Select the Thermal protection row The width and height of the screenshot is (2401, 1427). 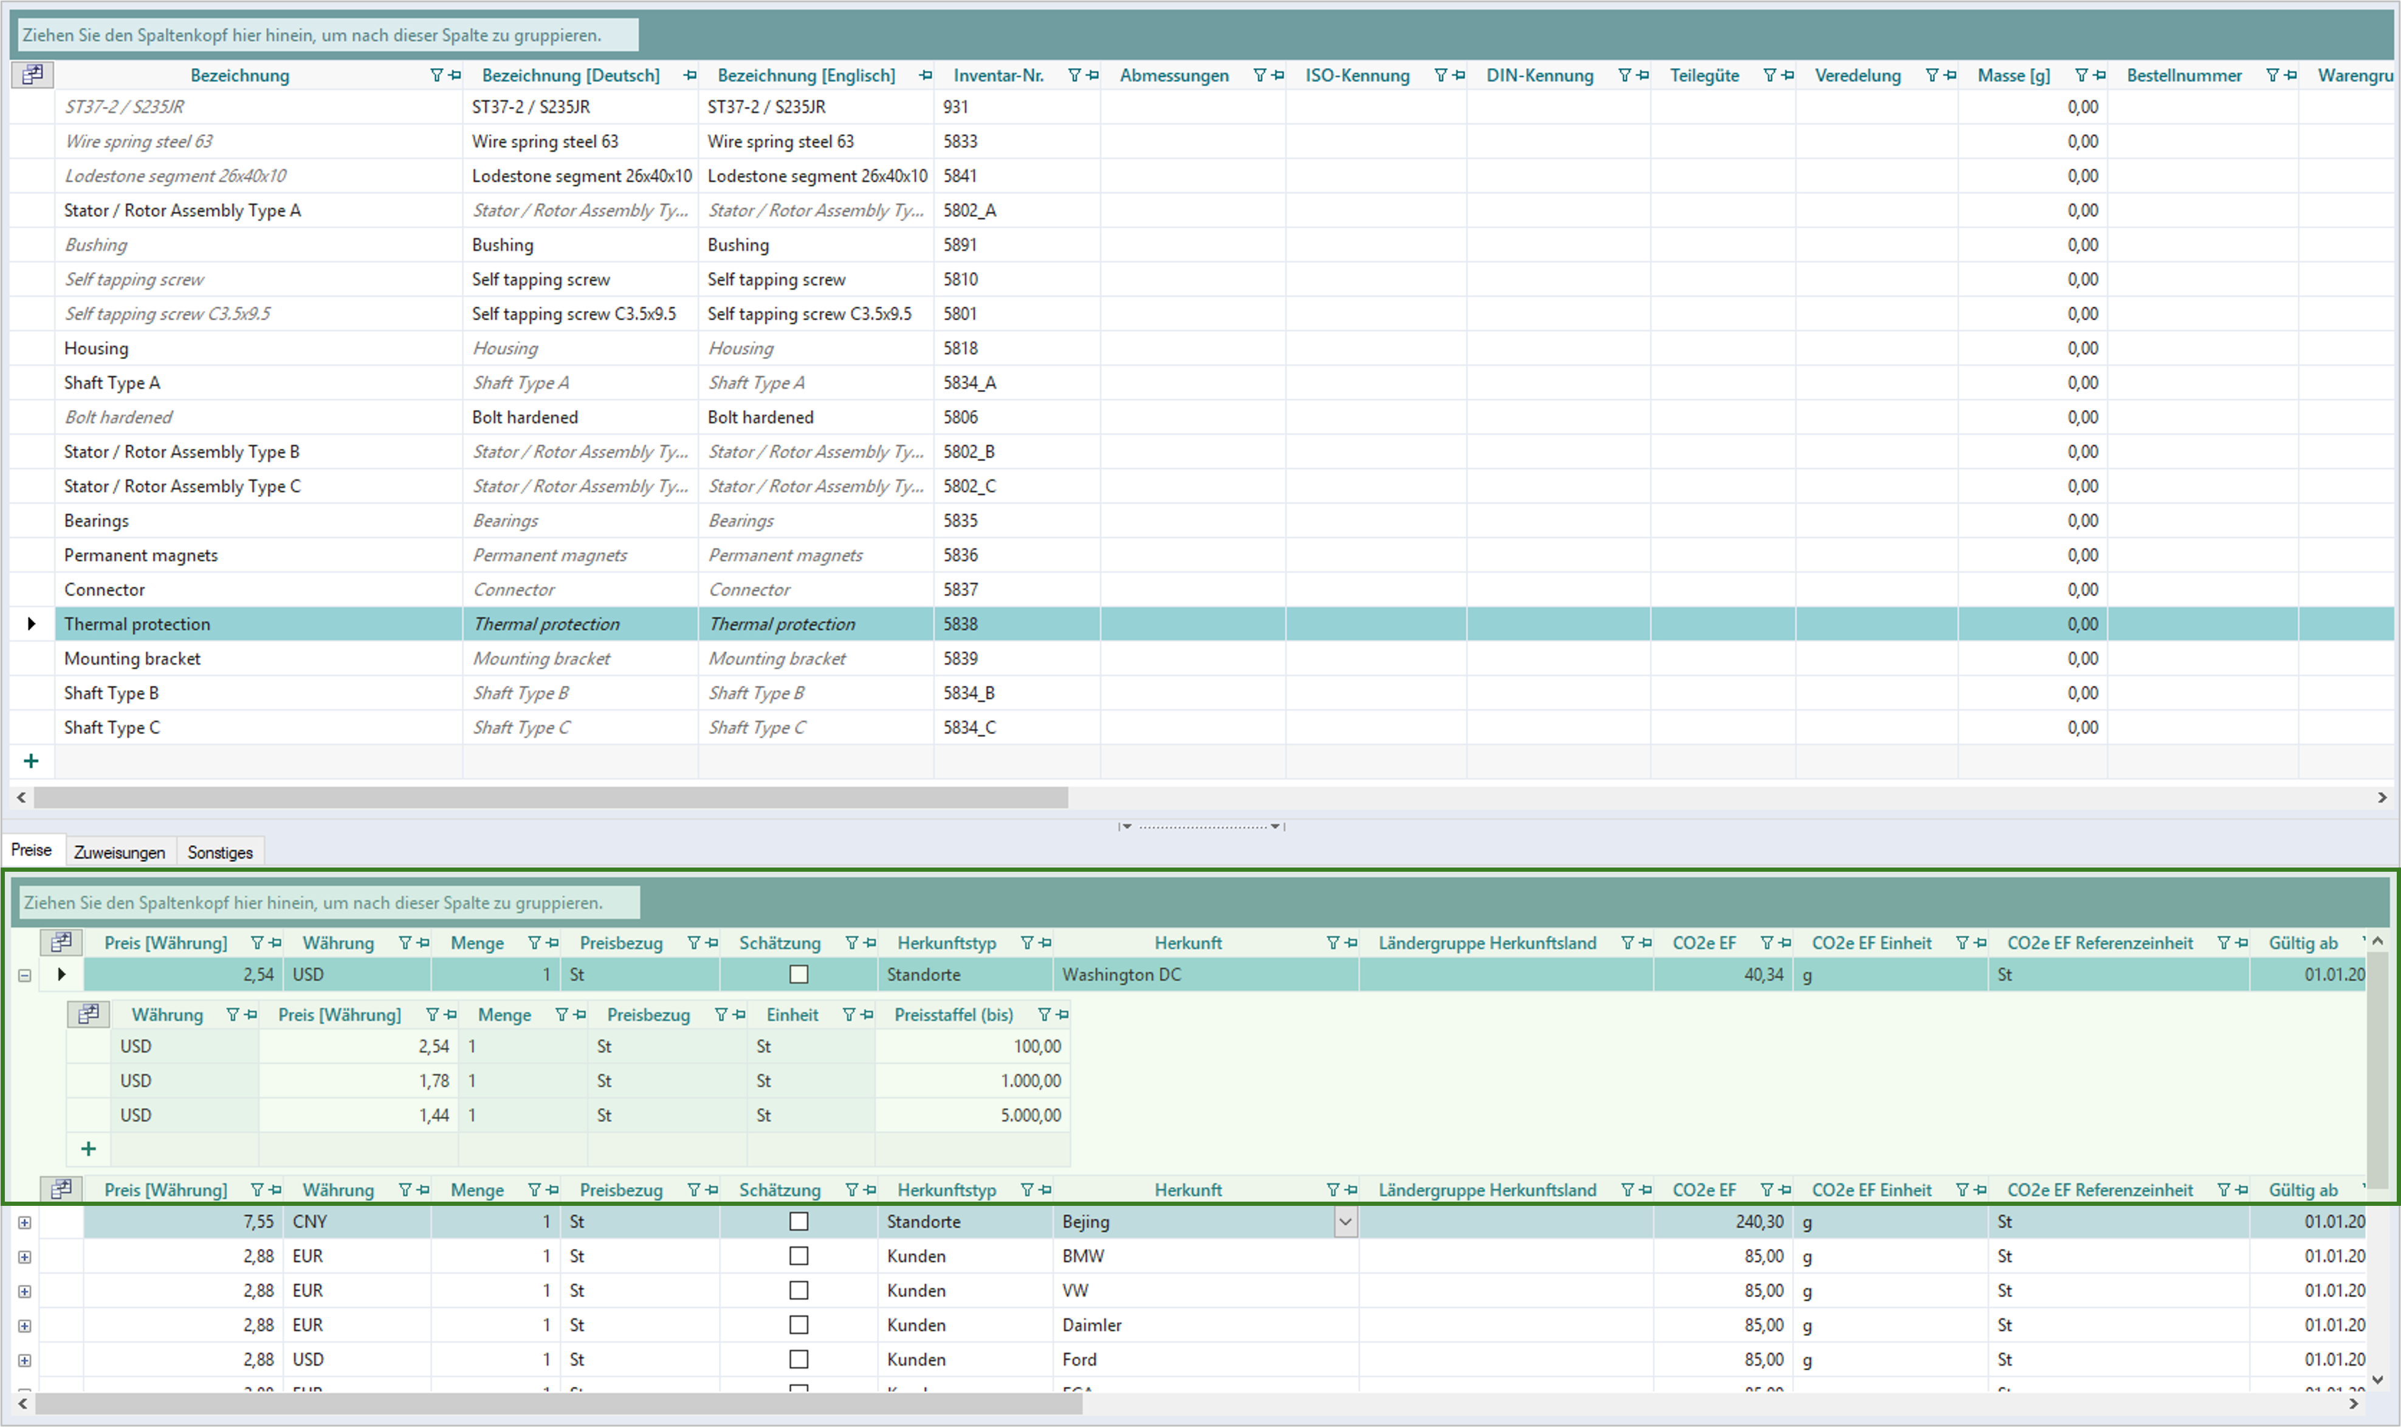[1201, 624]
